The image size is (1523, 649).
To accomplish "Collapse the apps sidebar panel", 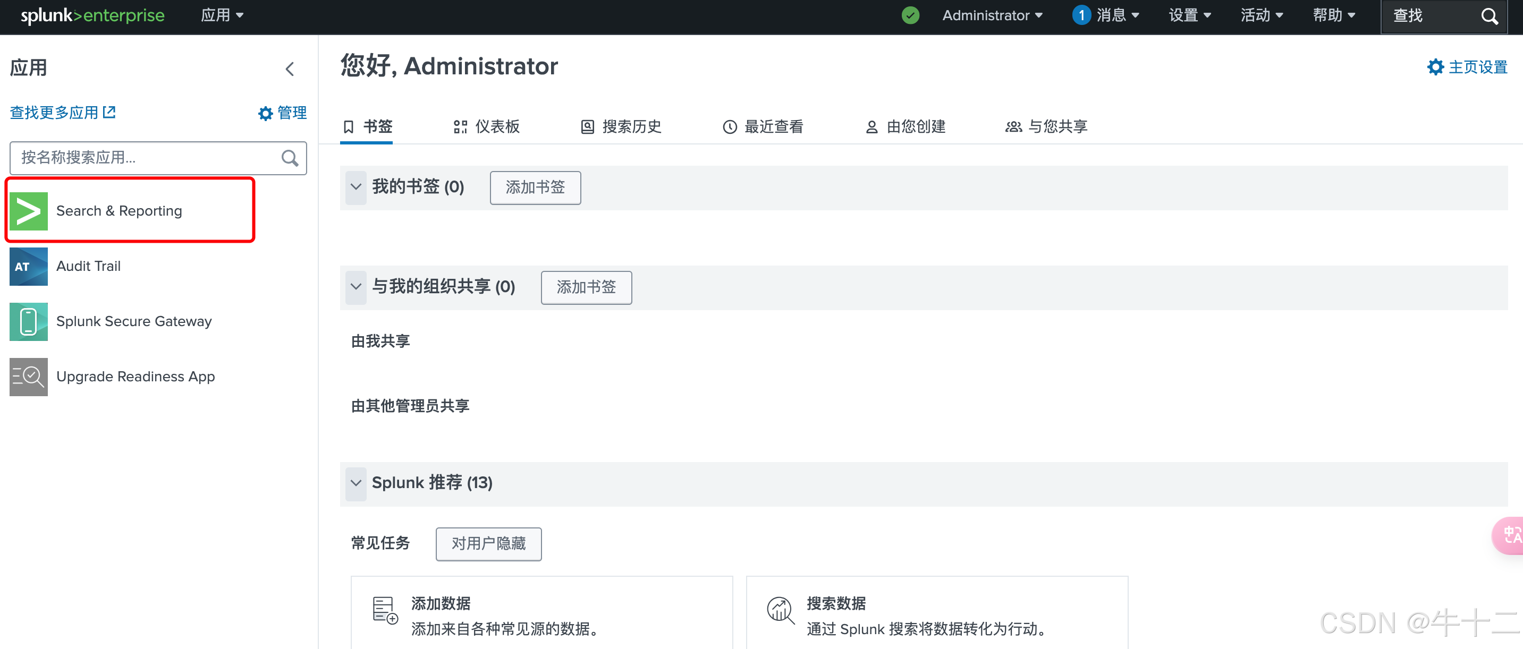I will click(x=290, y=69).
